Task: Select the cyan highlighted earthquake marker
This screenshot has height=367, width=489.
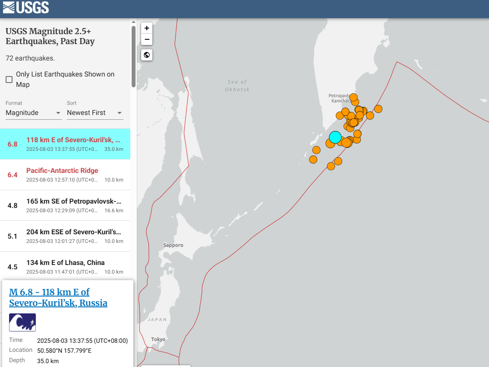Action: point(335,137)
